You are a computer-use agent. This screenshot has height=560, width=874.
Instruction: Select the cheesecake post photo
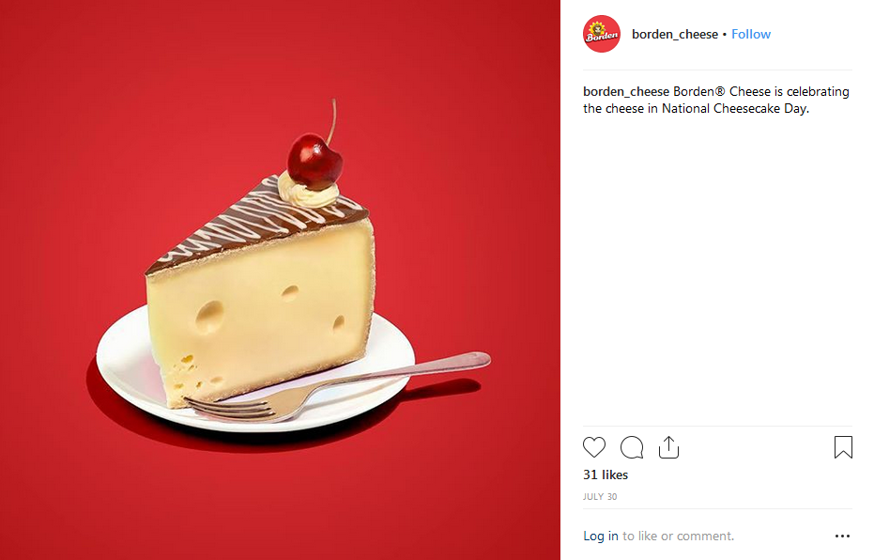click(x=280, y=280)
